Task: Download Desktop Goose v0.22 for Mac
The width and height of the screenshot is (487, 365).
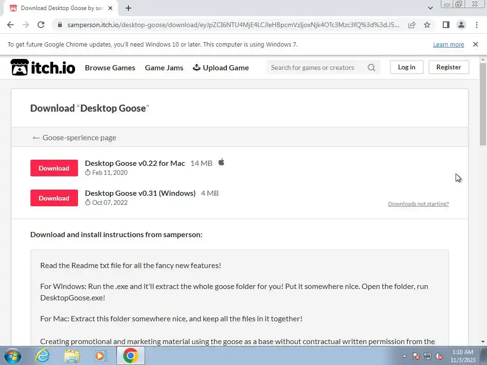Action: 54,168
